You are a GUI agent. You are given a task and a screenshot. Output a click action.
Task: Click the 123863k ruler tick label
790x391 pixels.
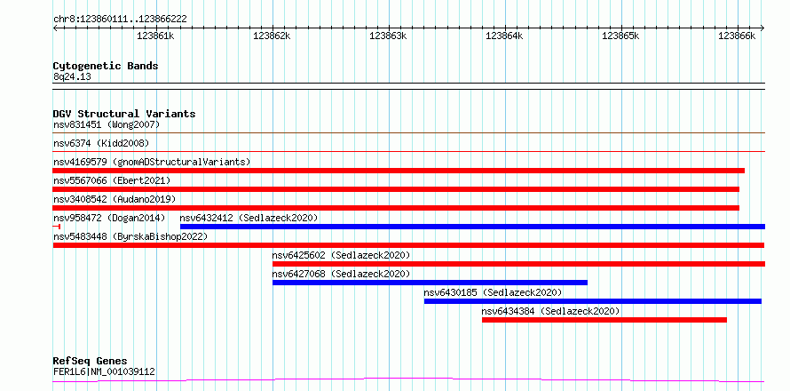pos(389,36)
